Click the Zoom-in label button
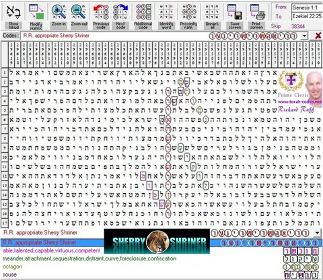 click(x=59, y=26)
